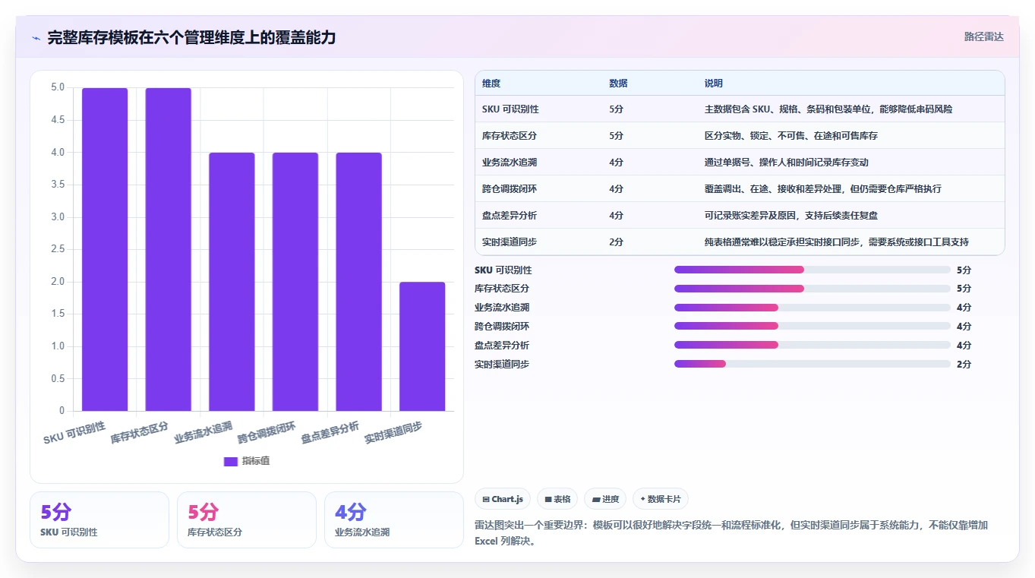Click the 数据 column header

pos(618,84)
